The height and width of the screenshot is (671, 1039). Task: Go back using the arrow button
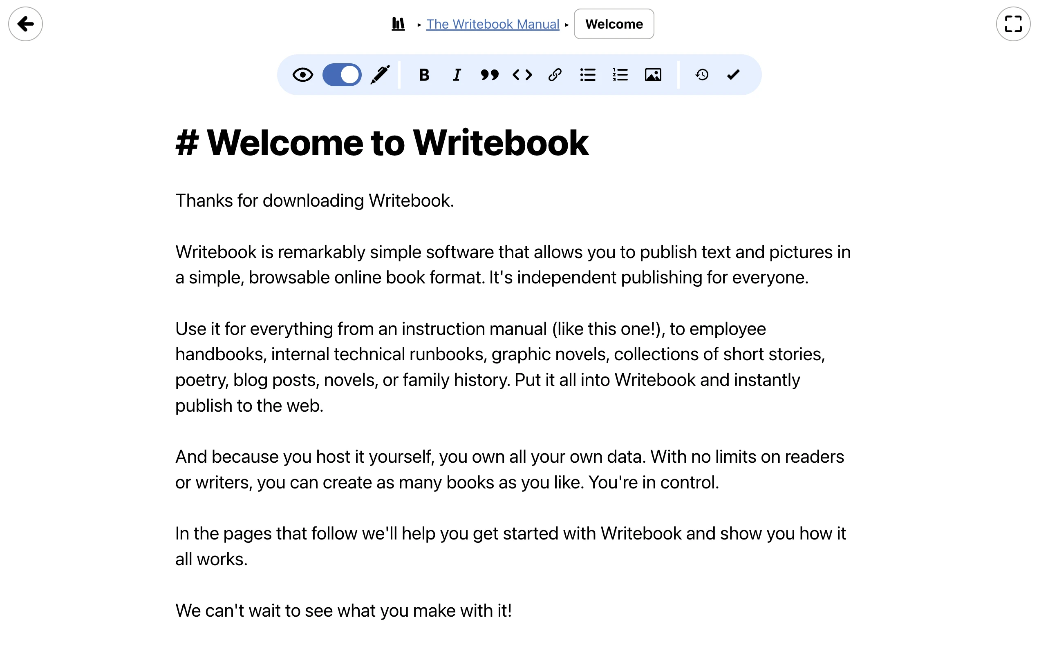point(25,24)
